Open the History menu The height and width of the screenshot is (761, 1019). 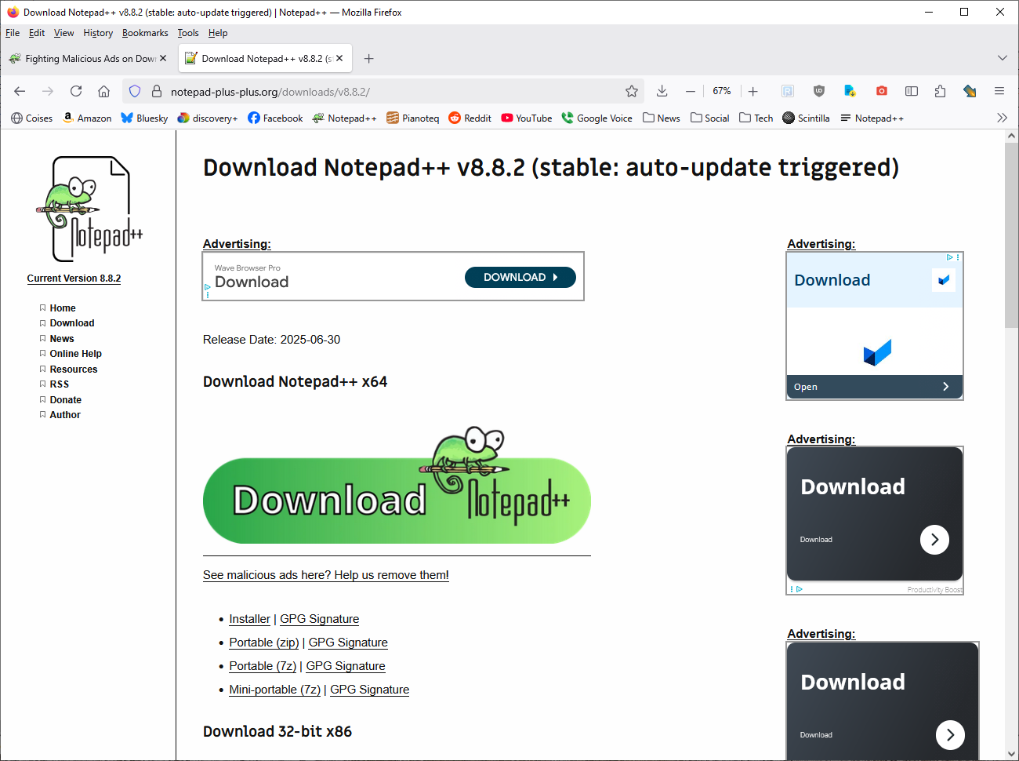(98, 33)
